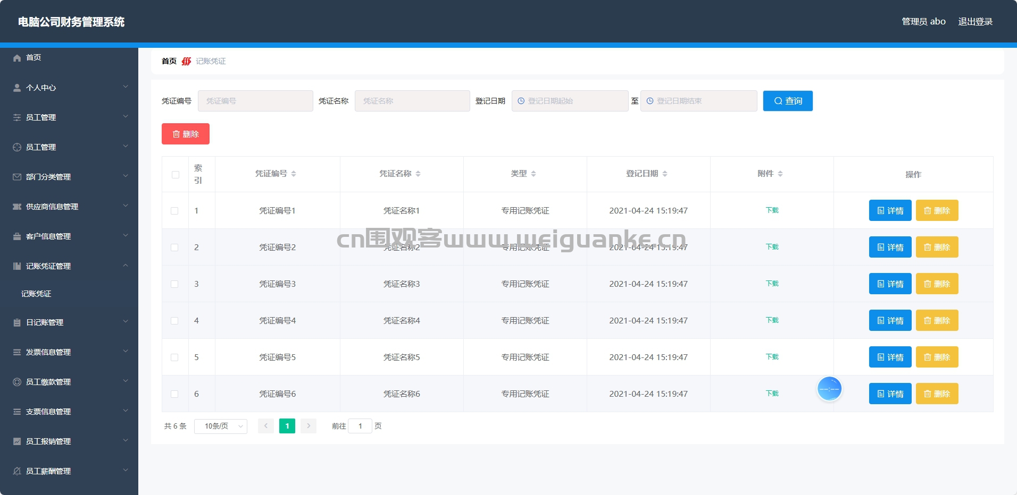Sort by 凭证编号 column arrows
This screenshot has width=1017, height=495.
(294, 174)
